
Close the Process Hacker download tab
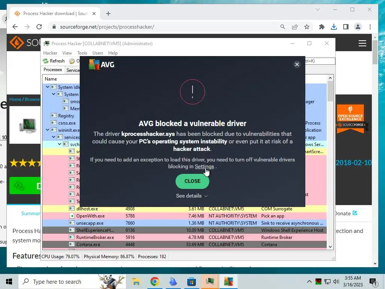pos(94,14)
